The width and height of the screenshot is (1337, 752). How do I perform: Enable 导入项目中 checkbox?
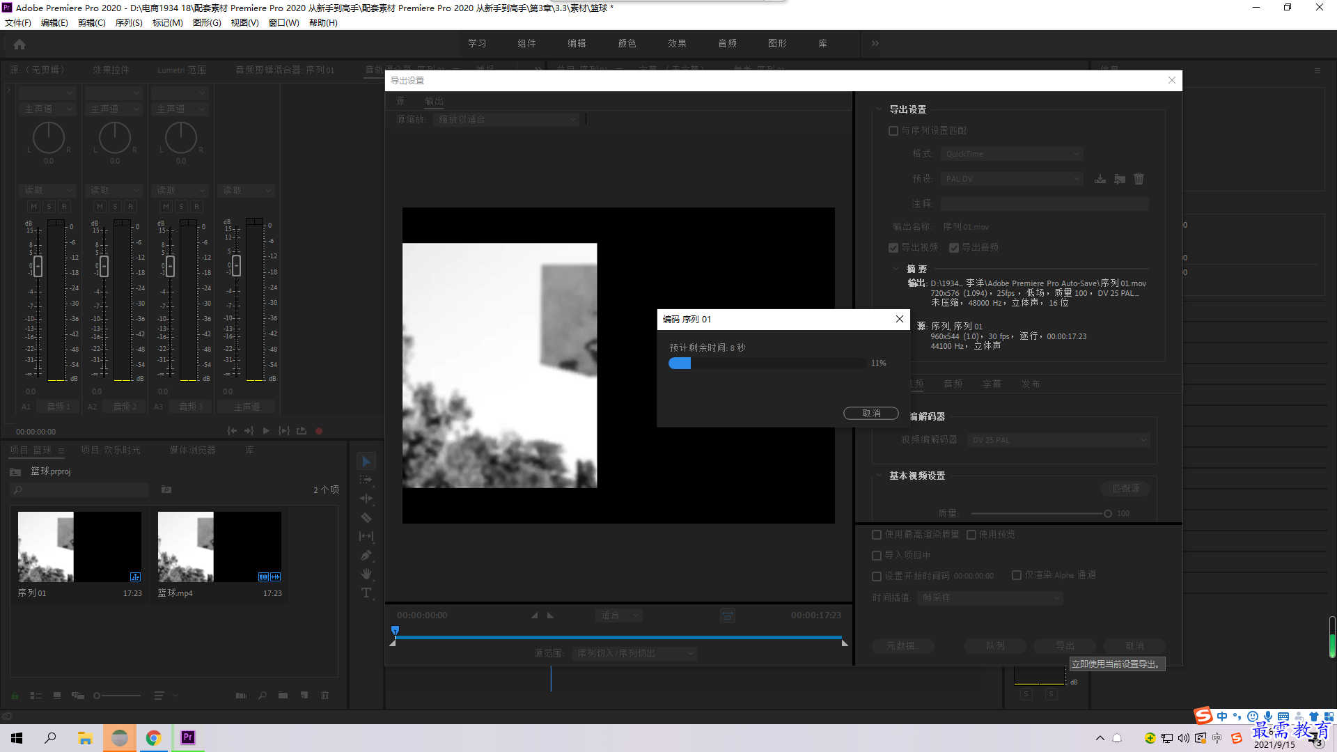pyautogui.click(x=877, y=556)
